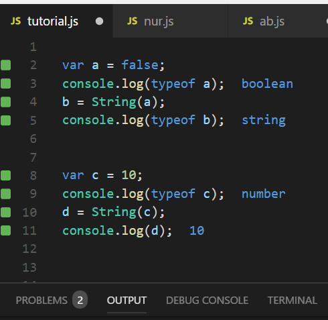Click the 'false' keyword on line 2
328x320 pixels.
pos(140,65)
